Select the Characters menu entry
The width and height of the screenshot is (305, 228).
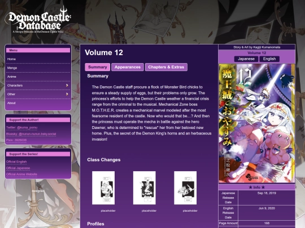click(38, 86)
